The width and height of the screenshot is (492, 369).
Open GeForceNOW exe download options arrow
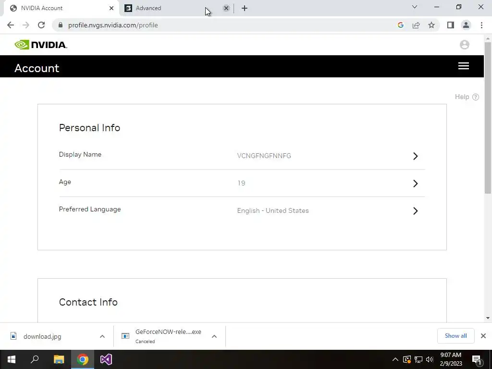click(x=214, y=336)
